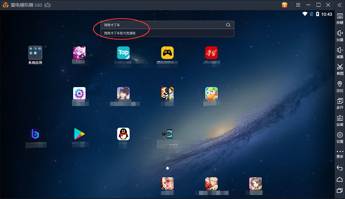
Task: Open the hamburger menu in title bar
Action: coord(298,5)
